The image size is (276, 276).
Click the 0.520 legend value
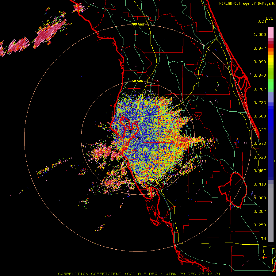260,157
